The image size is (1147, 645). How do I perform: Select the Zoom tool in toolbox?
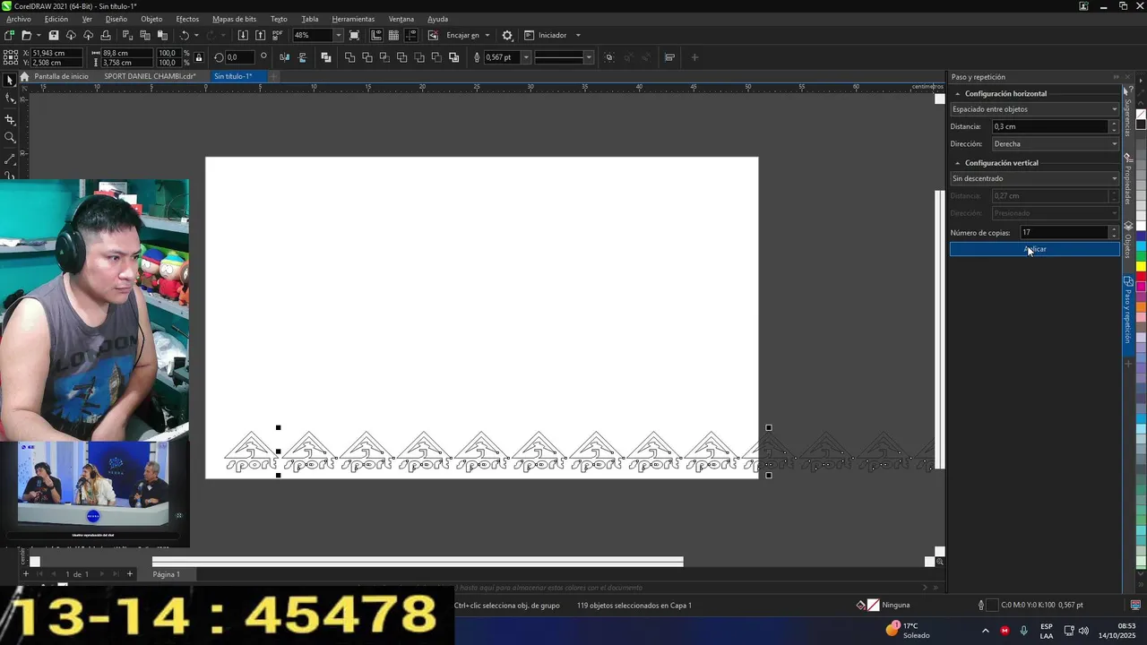[10, 138]
